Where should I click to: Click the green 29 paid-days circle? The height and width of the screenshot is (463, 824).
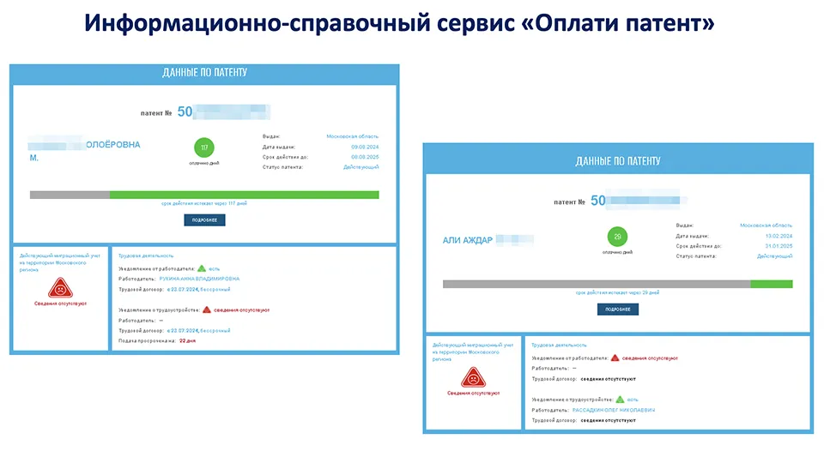617,237
